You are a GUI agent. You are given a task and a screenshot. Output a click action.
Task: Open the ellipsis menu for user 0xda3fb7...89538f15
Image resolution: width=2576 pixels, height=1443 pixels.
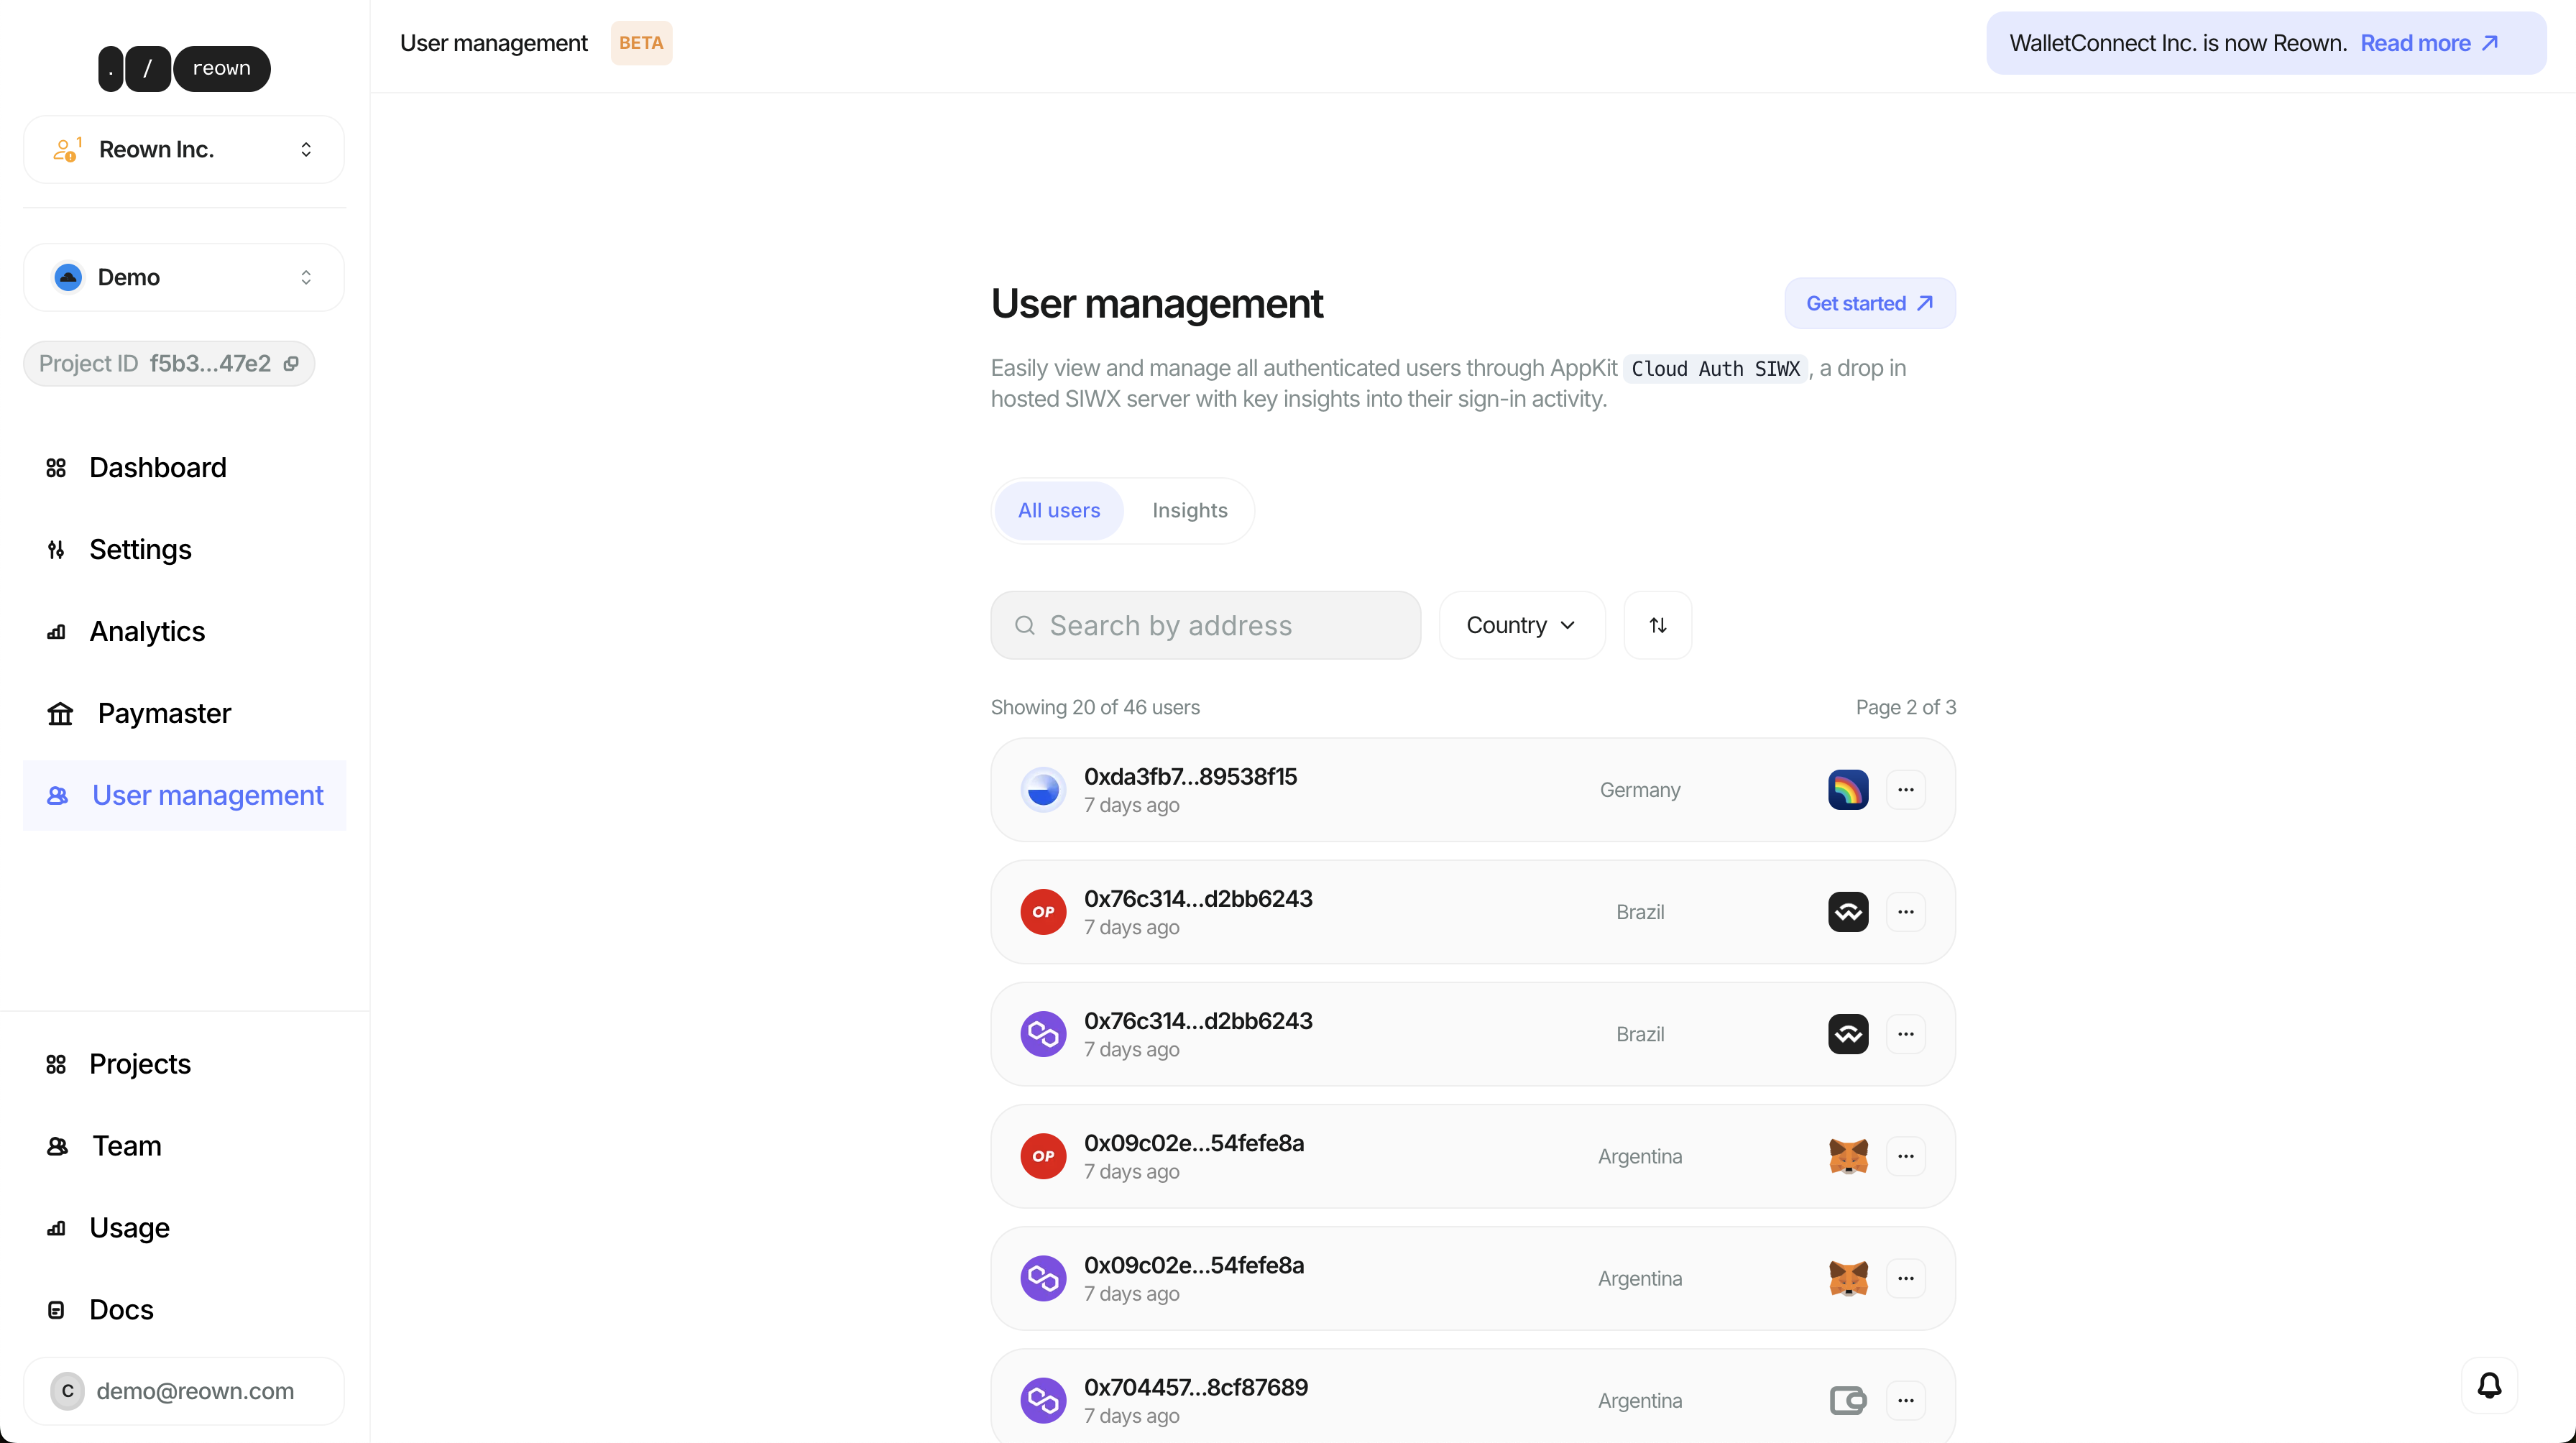click(x=1905, y=789)
